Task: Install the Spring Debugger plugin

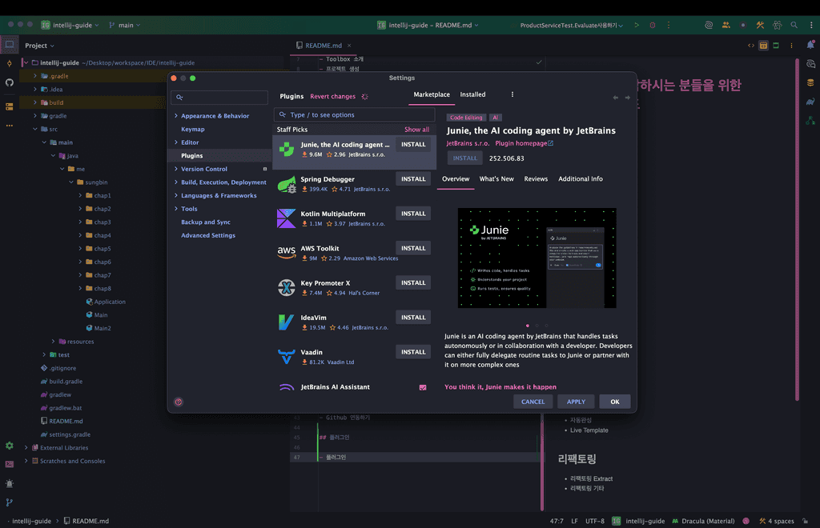Action: pos(413,179)
